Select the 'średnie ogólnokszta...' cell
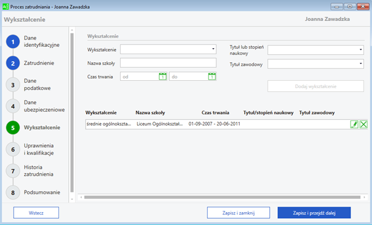The width and height of the screenshot is (372, 225). pos(109,124)
